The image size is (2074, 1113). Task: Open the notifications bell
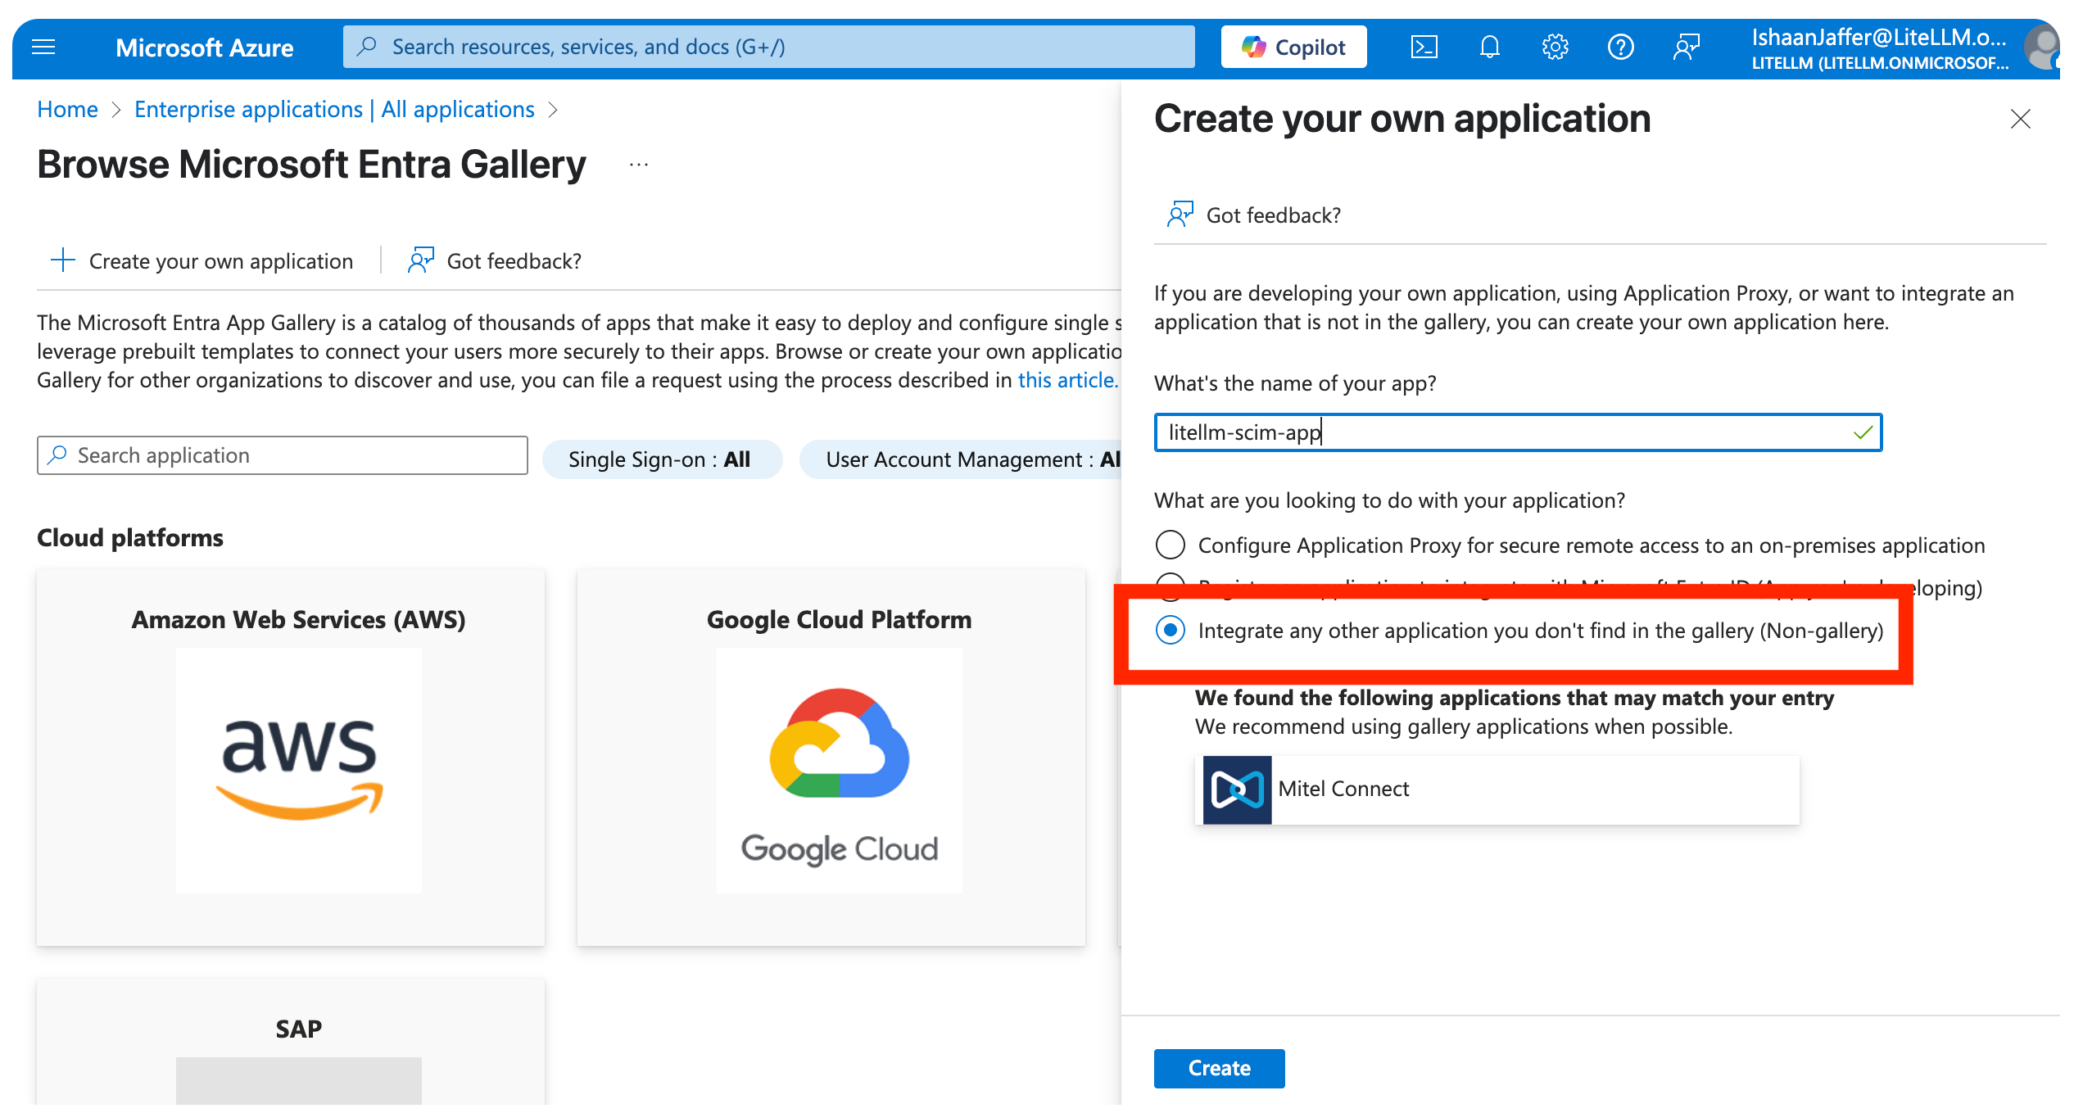coord(1489,48)
